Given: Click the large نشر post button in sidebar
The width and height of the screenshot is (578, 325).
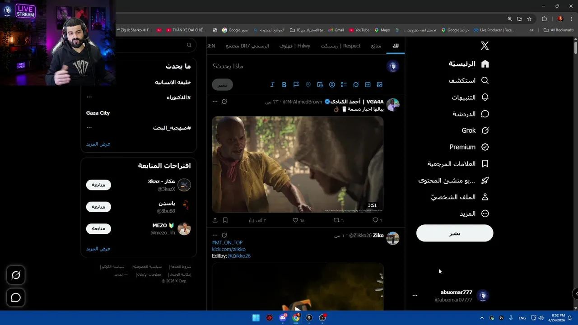Looking at the screenshot, I should (x=455, y=233).
